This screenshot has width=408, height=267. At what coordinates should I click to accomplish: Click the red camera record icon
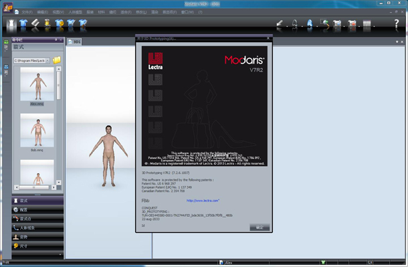coord(352,24)
